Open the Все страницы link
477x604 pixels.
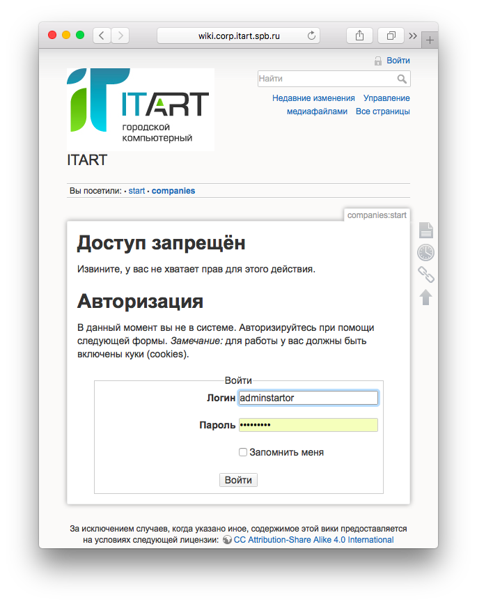(x=382, y=111)
